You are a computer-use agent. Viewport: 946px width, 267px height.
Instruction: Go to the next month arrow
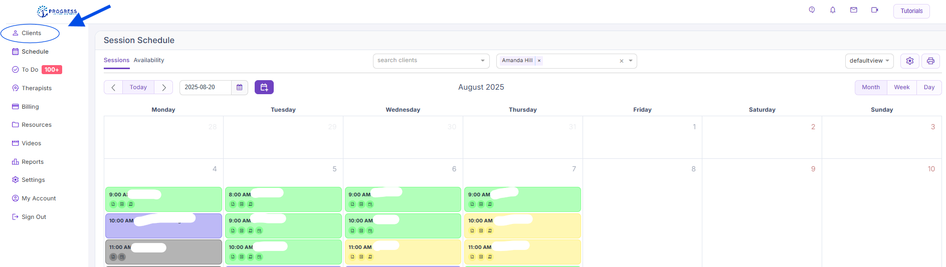click(x=164, y=87)
